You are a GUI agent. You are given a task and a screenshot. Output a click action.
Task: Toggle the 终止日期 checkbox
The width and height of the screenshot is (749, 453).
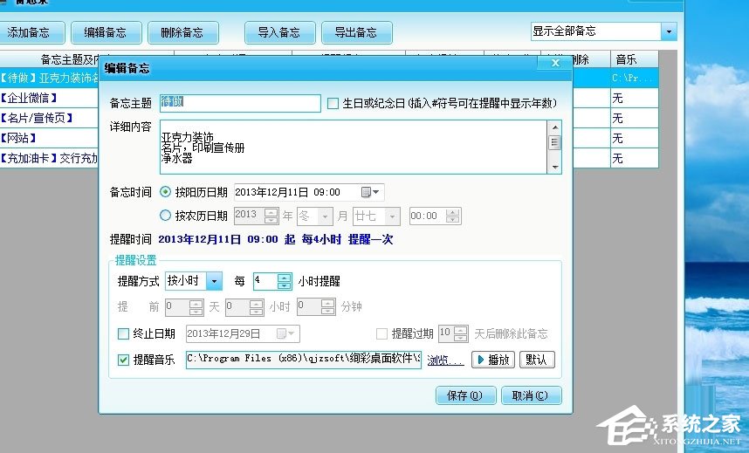123,333
